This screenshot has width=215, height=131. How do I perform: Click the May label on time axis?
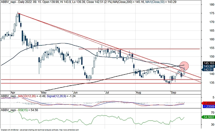(44, 93)
